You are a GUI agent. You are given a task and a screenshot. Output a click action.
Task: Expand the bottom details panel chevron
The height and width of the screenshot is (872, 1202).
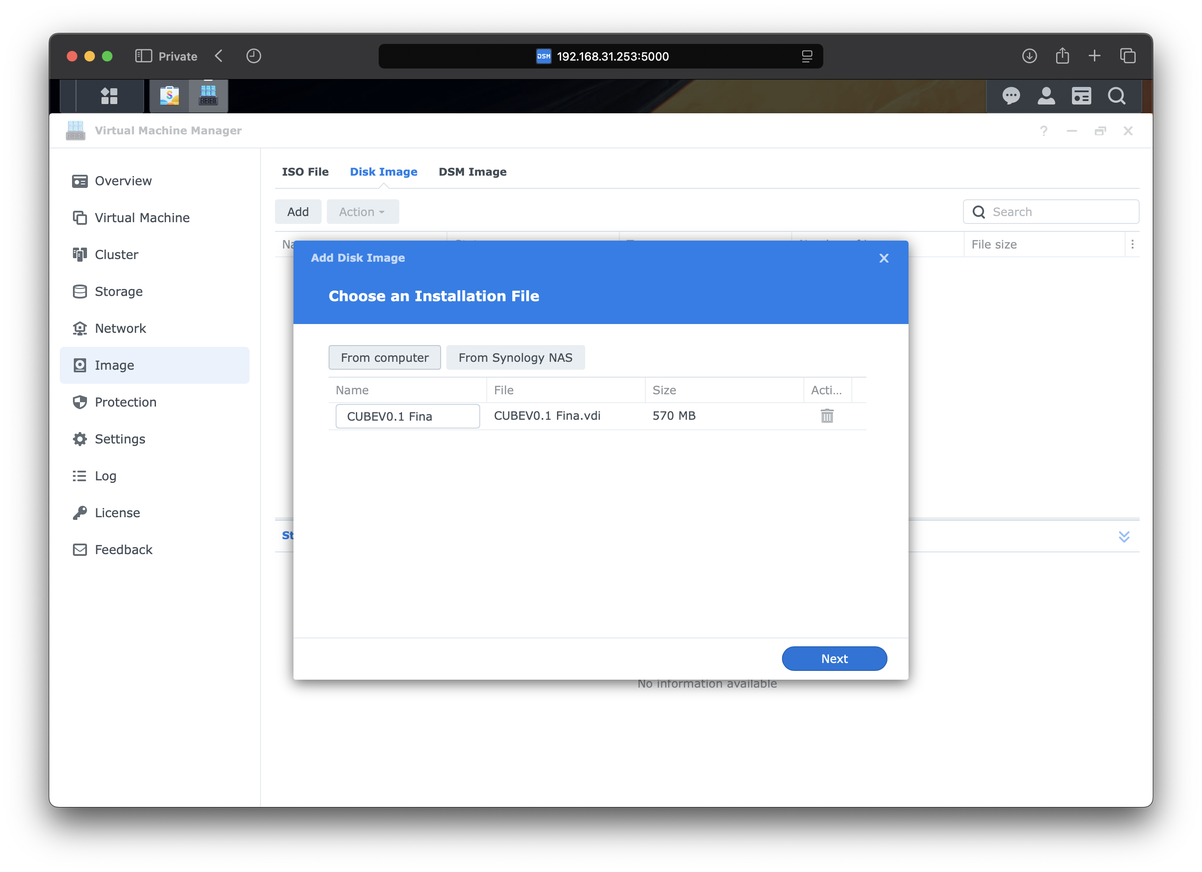(1123, 537)
